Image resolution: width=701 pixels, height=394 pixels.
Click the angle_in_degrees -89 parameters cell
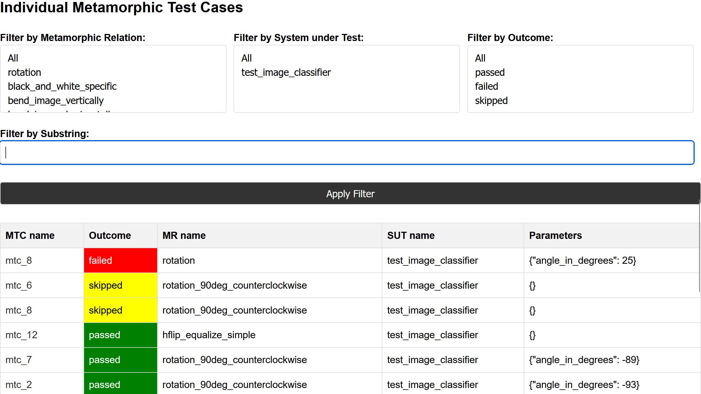point(584,360)
